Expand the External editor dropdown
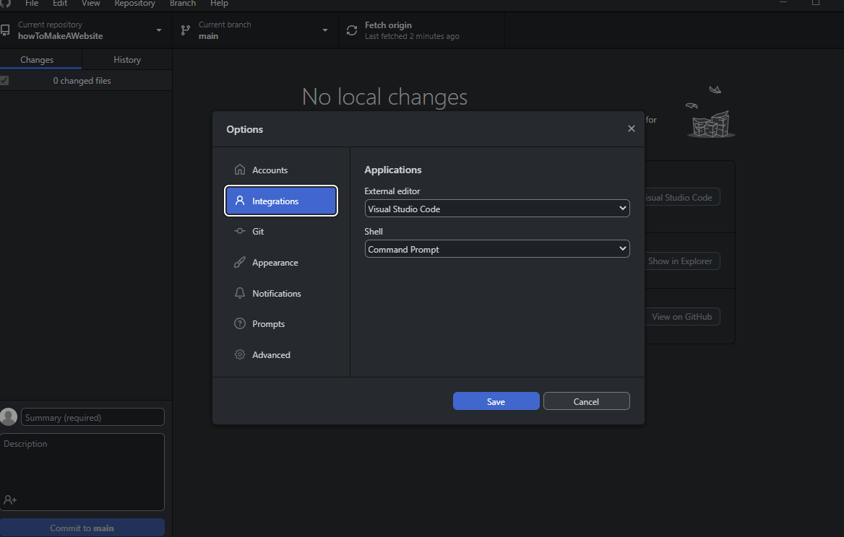Image resolution: width=844 pixels, height=537 pixels. coord(497,209)
